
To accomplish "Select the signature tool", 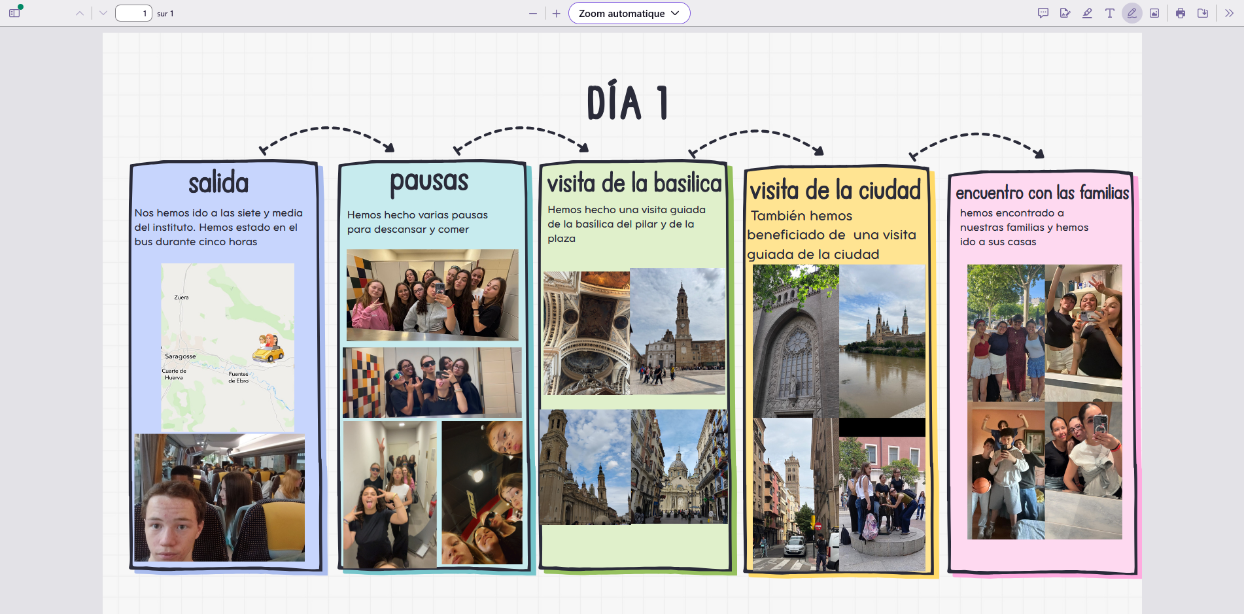I will coord(1065,13).
